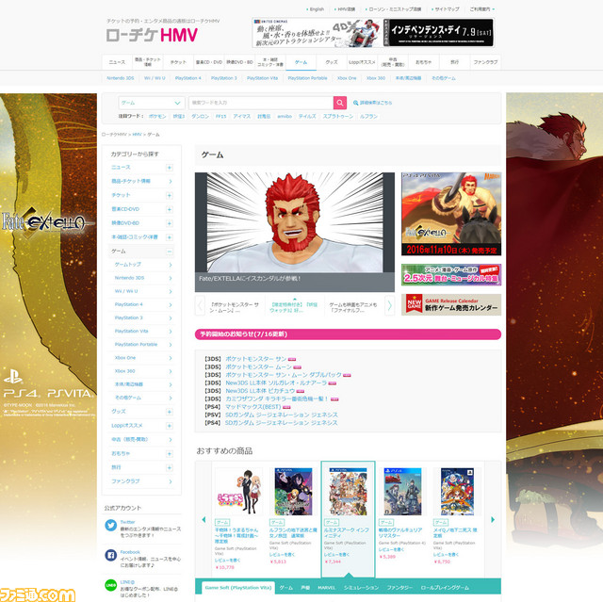Click the スプラトゥーン trending keyword

337,116
